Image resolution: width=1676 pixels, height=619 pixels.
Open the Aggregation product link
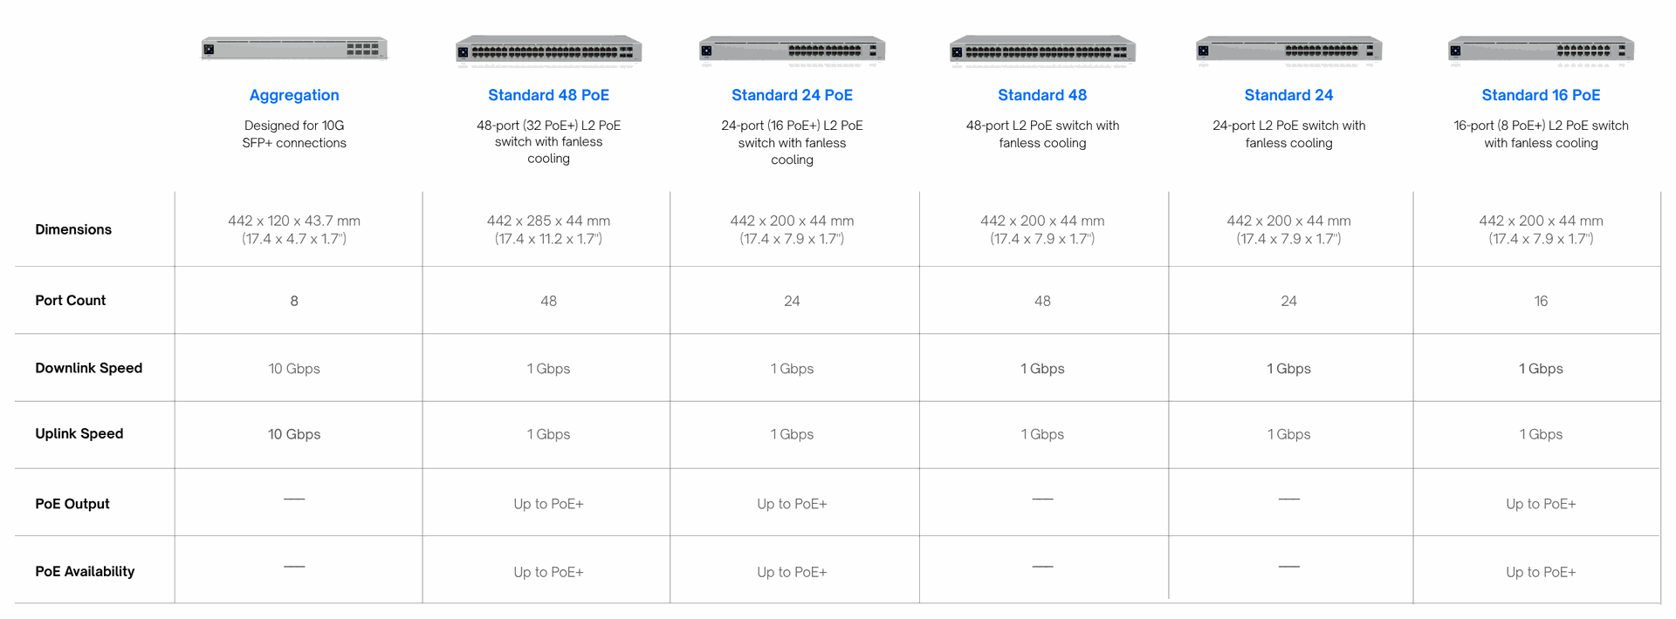point(294,95)
